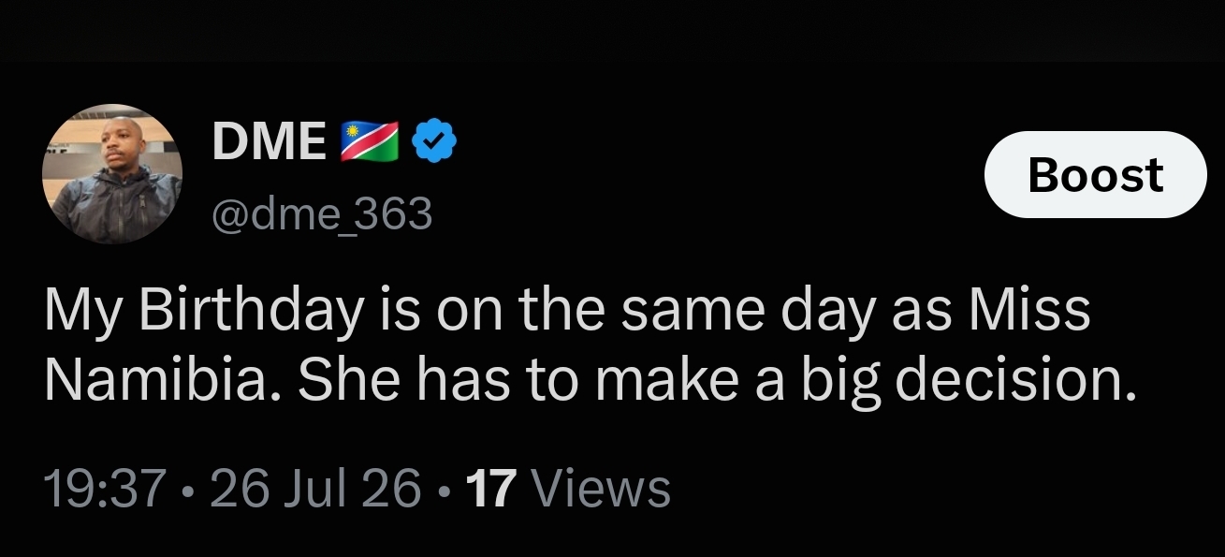The height and width of the screenshot is (557, 1225).
Task: Open the DME display name profile link
Action: (x=270, y=142)
